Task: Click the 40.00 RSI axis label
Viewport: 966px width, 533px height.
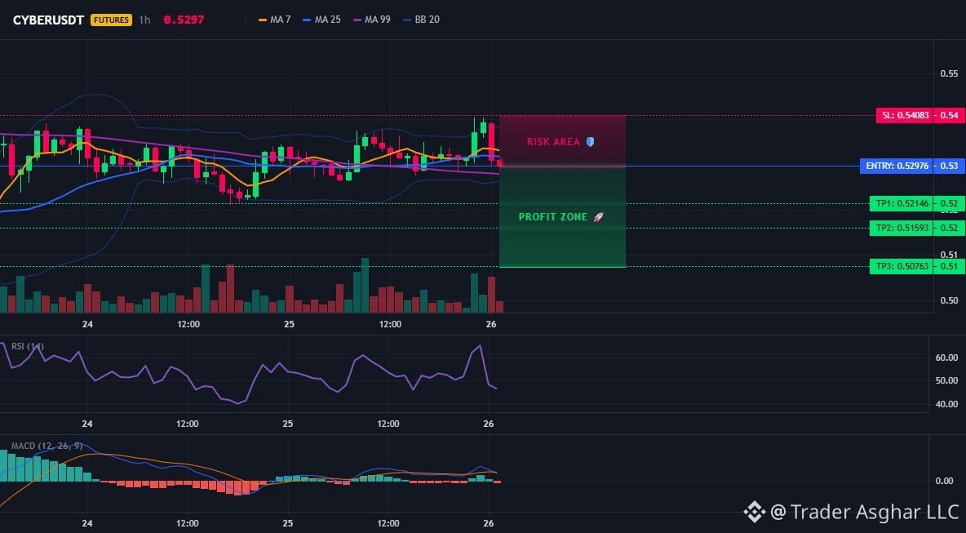Action: point(947,404)
